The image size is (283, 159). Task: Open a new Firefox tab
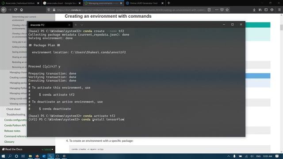[x=168, y=3]
